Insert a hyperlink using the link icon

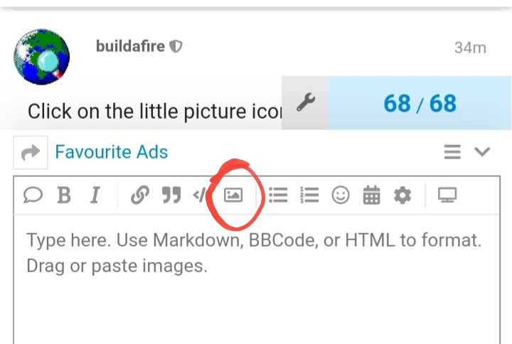point(139,195)
